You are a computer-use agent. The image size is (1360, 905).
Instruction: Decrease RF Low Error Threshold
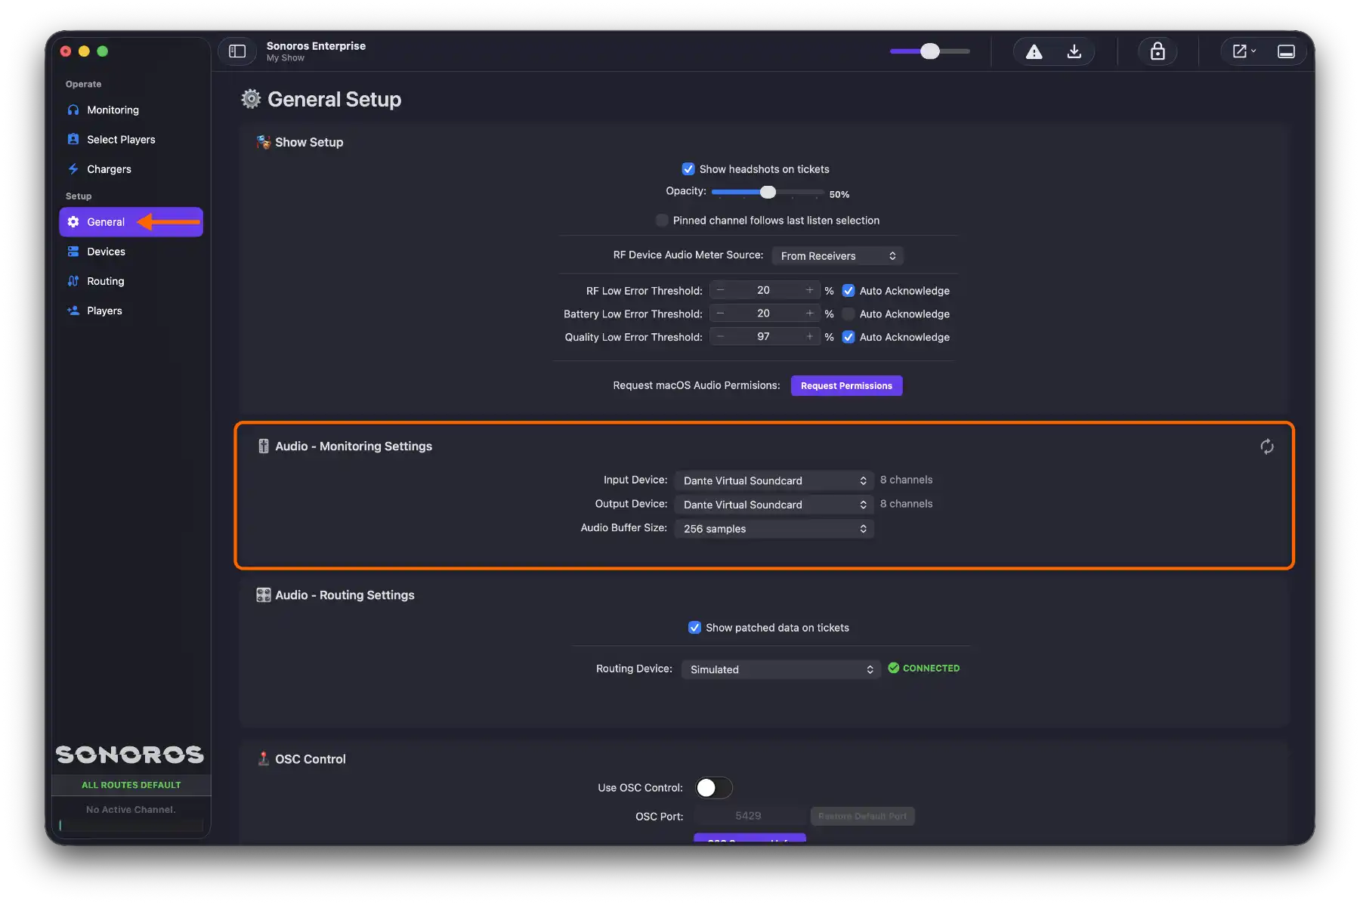point(720,291)
